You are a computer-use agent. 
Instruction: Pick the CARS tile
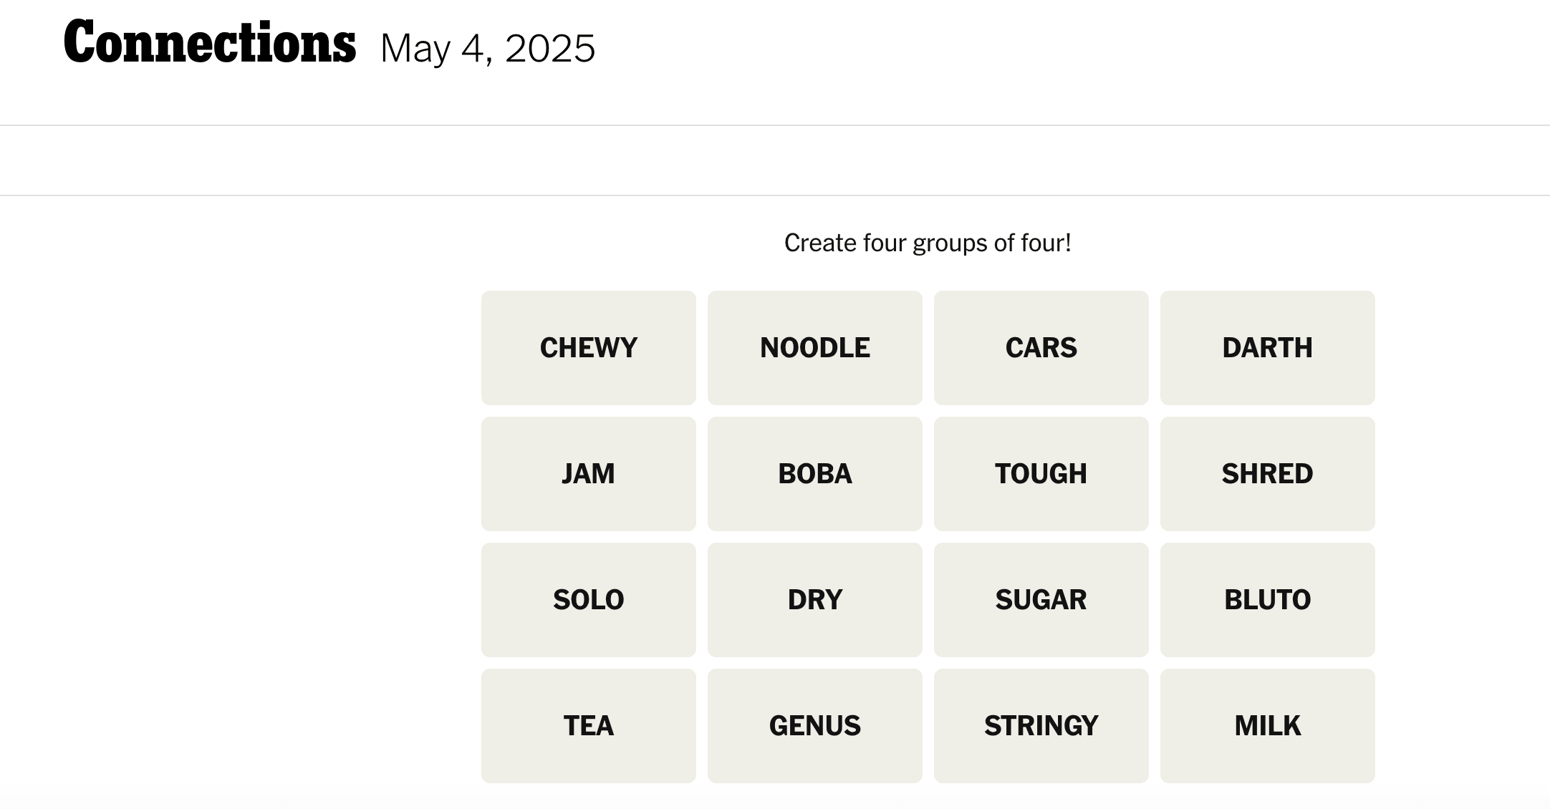1041,348
